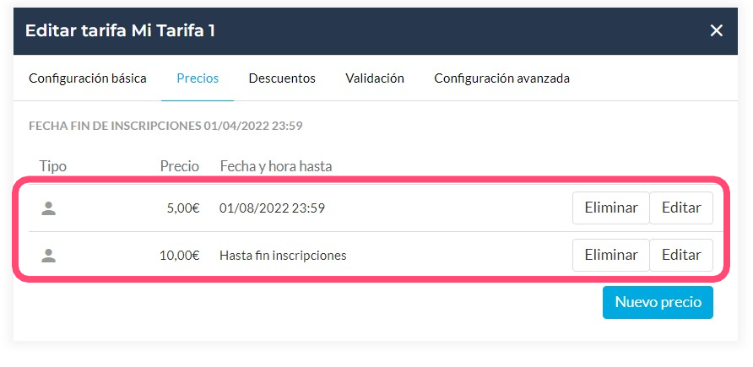Open the Configuración básica tab
The image size is (753, 367).
(88, 78)
